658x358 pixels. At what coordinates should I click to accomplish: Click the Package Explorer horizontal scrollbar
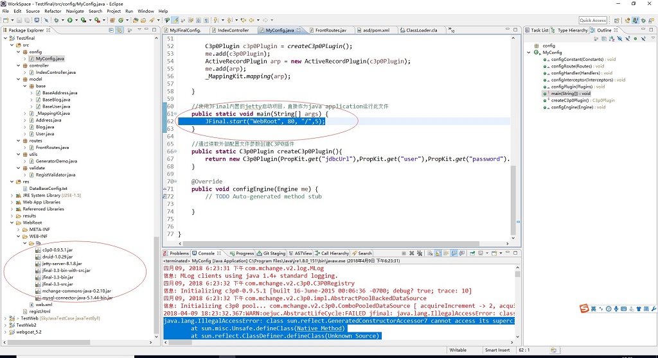[x=49, y=343]
